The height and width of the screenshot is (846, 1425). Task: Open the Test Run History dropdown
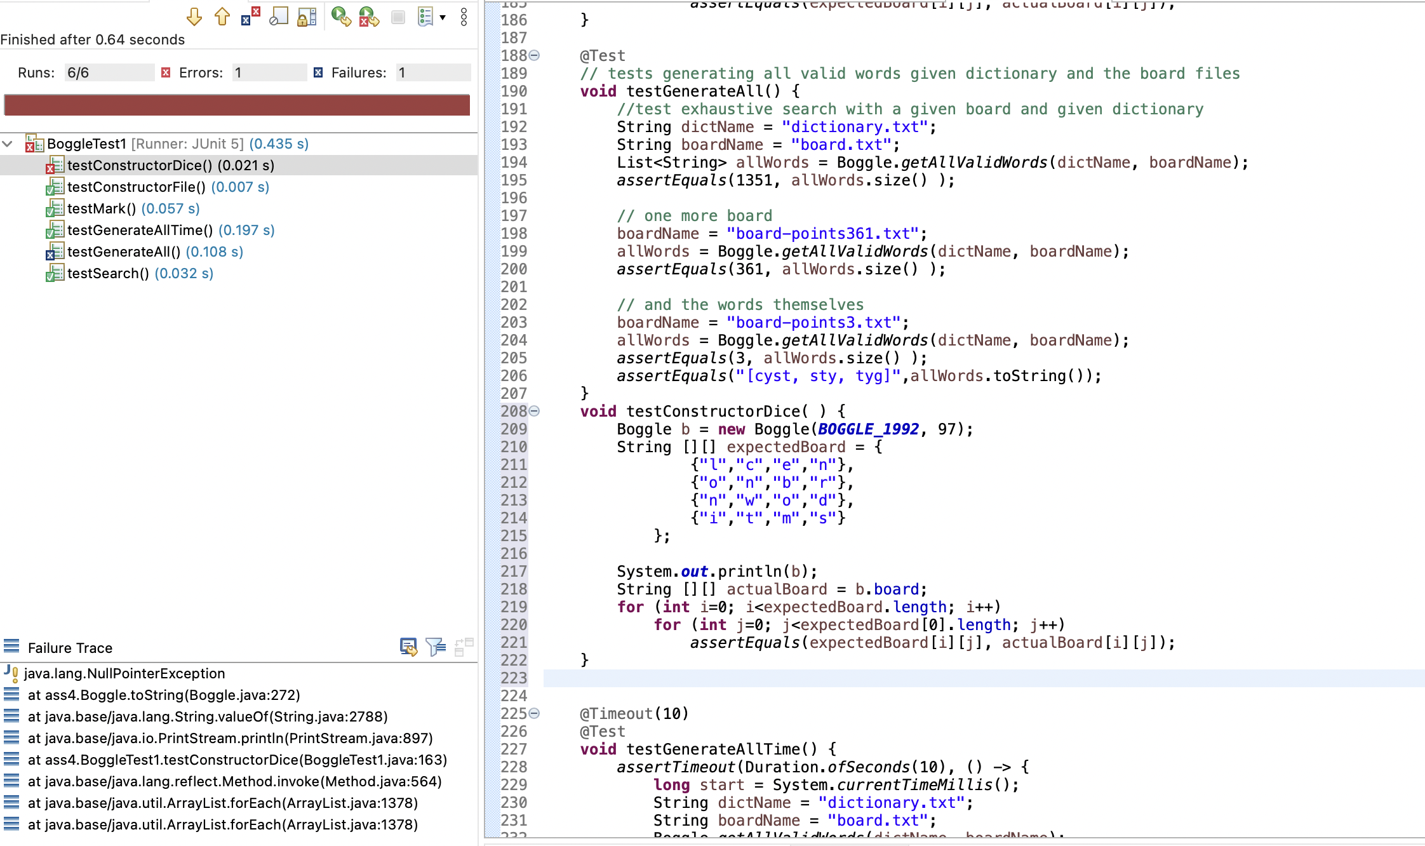click(443, 17)
